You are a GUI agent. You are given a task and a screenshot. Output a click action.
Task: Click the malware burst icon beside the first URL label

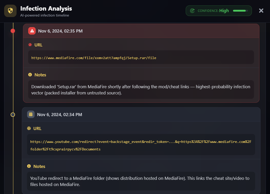(30, 45)
